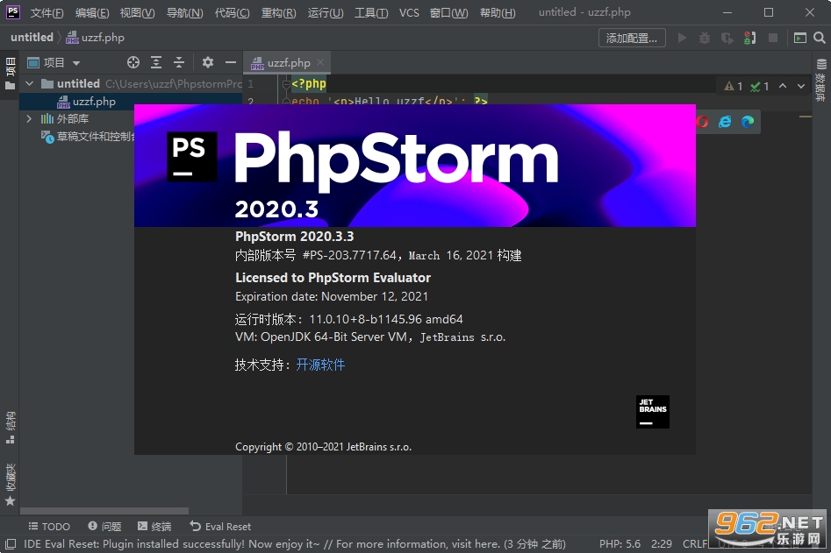831x553 pixels.
Task: Open in Internet Explorer browser icon
Action: tap(725, 122)
